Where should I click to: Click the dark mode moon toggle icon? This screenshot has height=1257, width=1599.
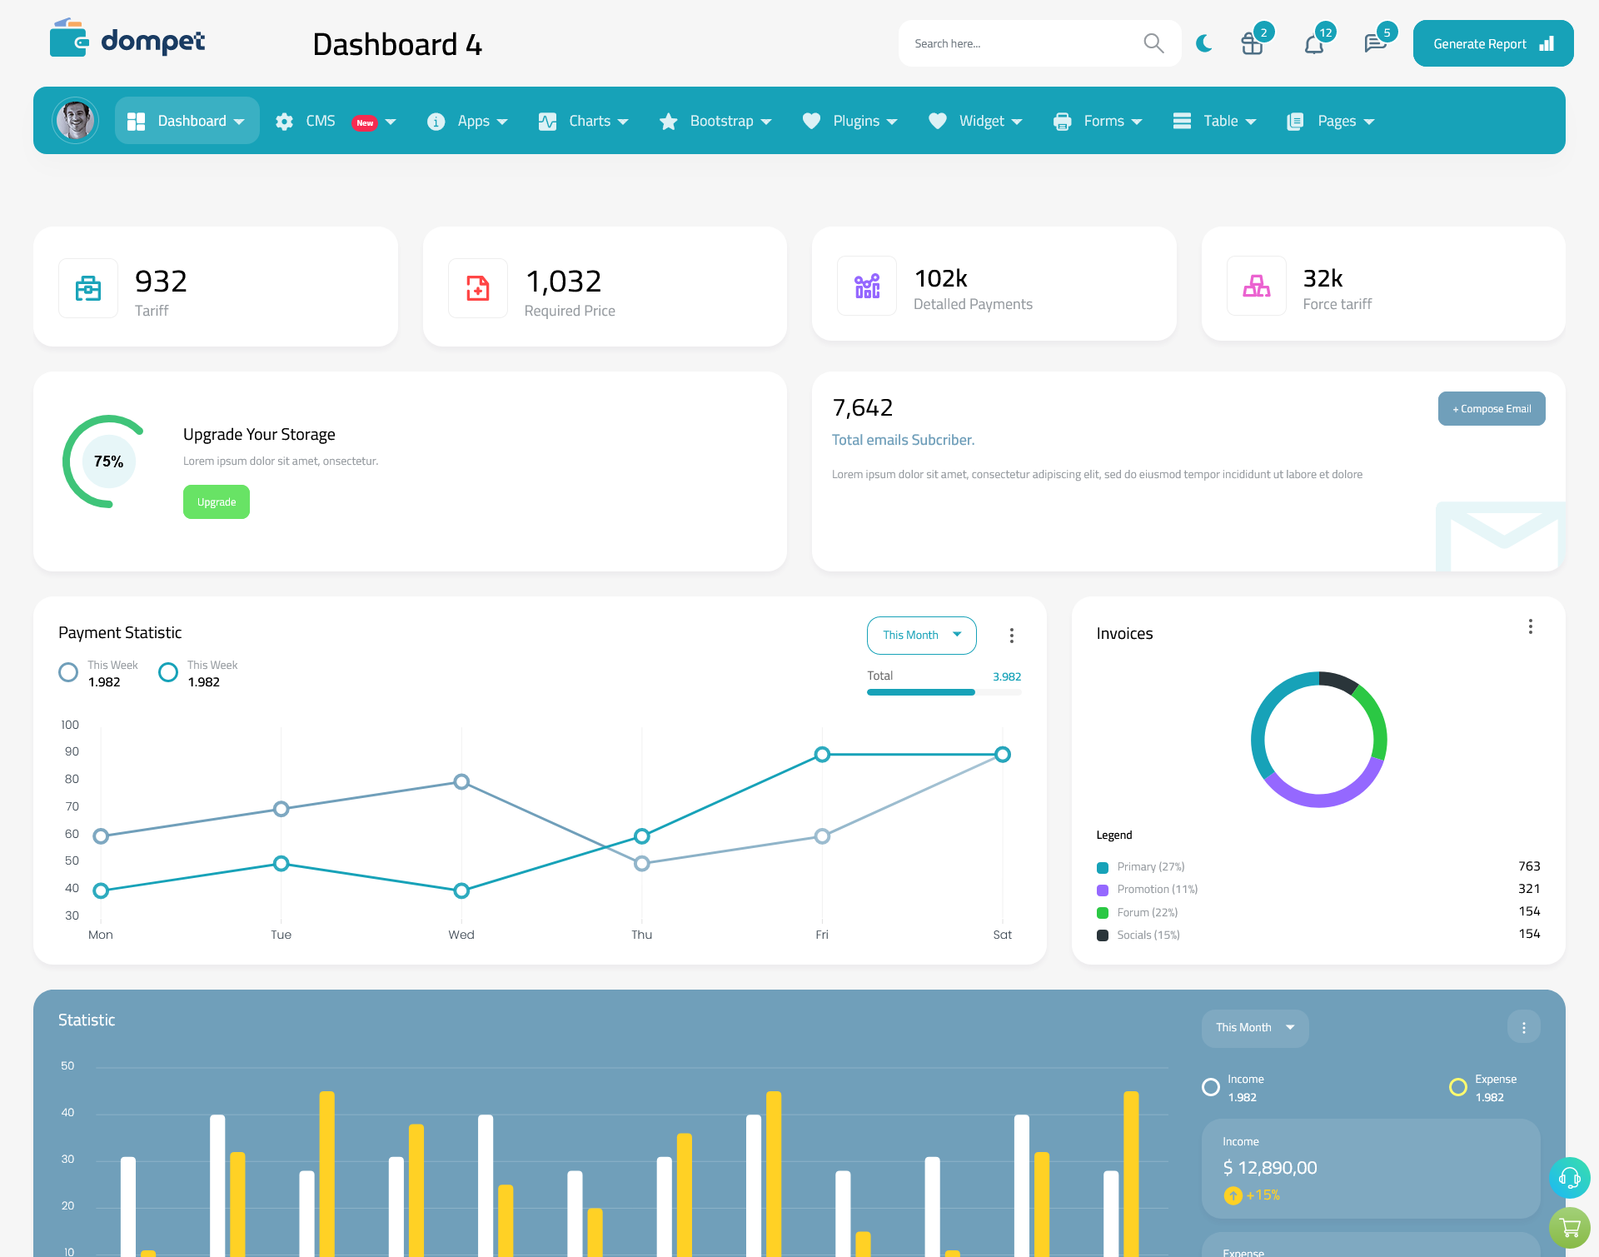tap(1203, 42)
